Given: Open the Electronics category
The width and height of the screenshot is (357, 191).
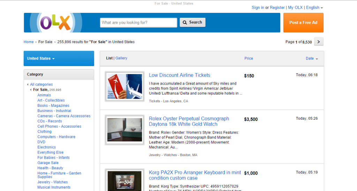Looking at the screenshot, I should coord(46,148).
